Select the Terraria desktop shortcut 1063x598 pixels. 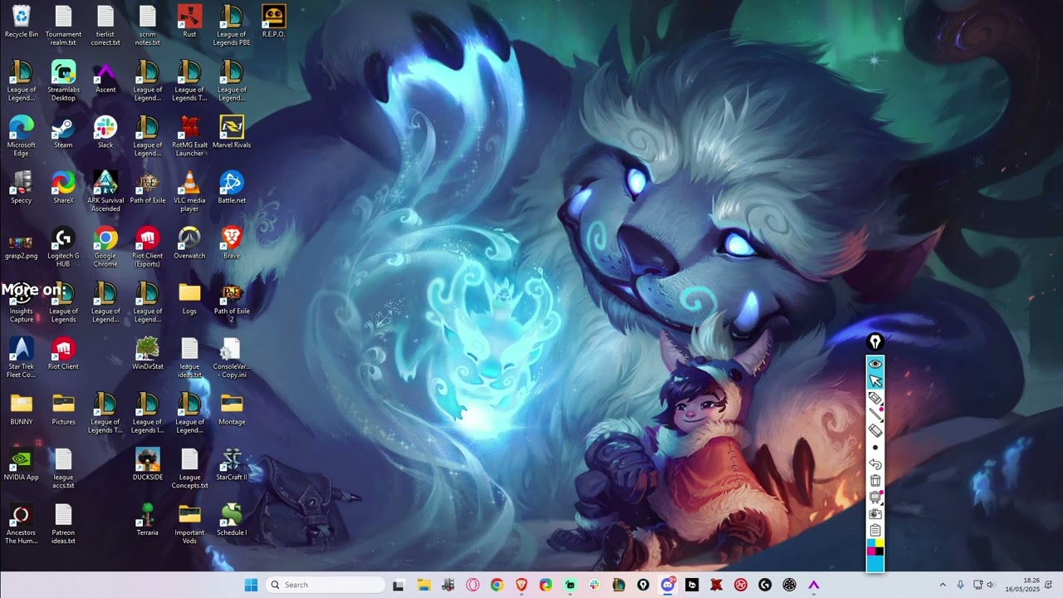148,520
